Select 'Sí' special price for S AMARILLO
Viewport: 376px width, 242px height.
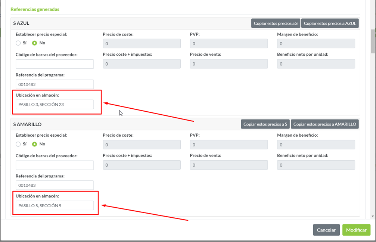[x=18, y=144]
